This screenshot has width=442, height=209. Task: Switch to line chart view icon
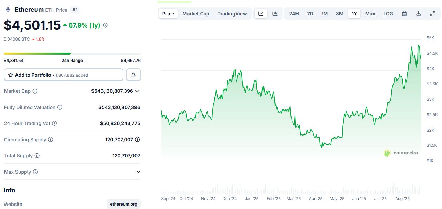[261, 14]
